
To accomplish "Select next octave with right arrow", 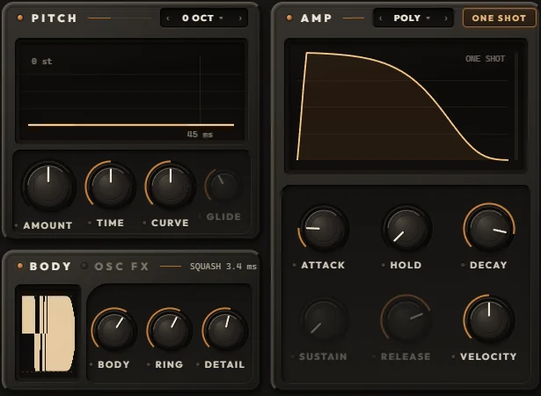I will tap(240, 18).
